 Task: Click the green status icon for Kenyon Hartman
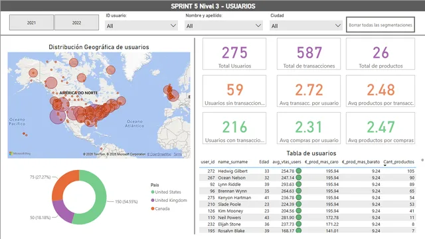[298, 198]
